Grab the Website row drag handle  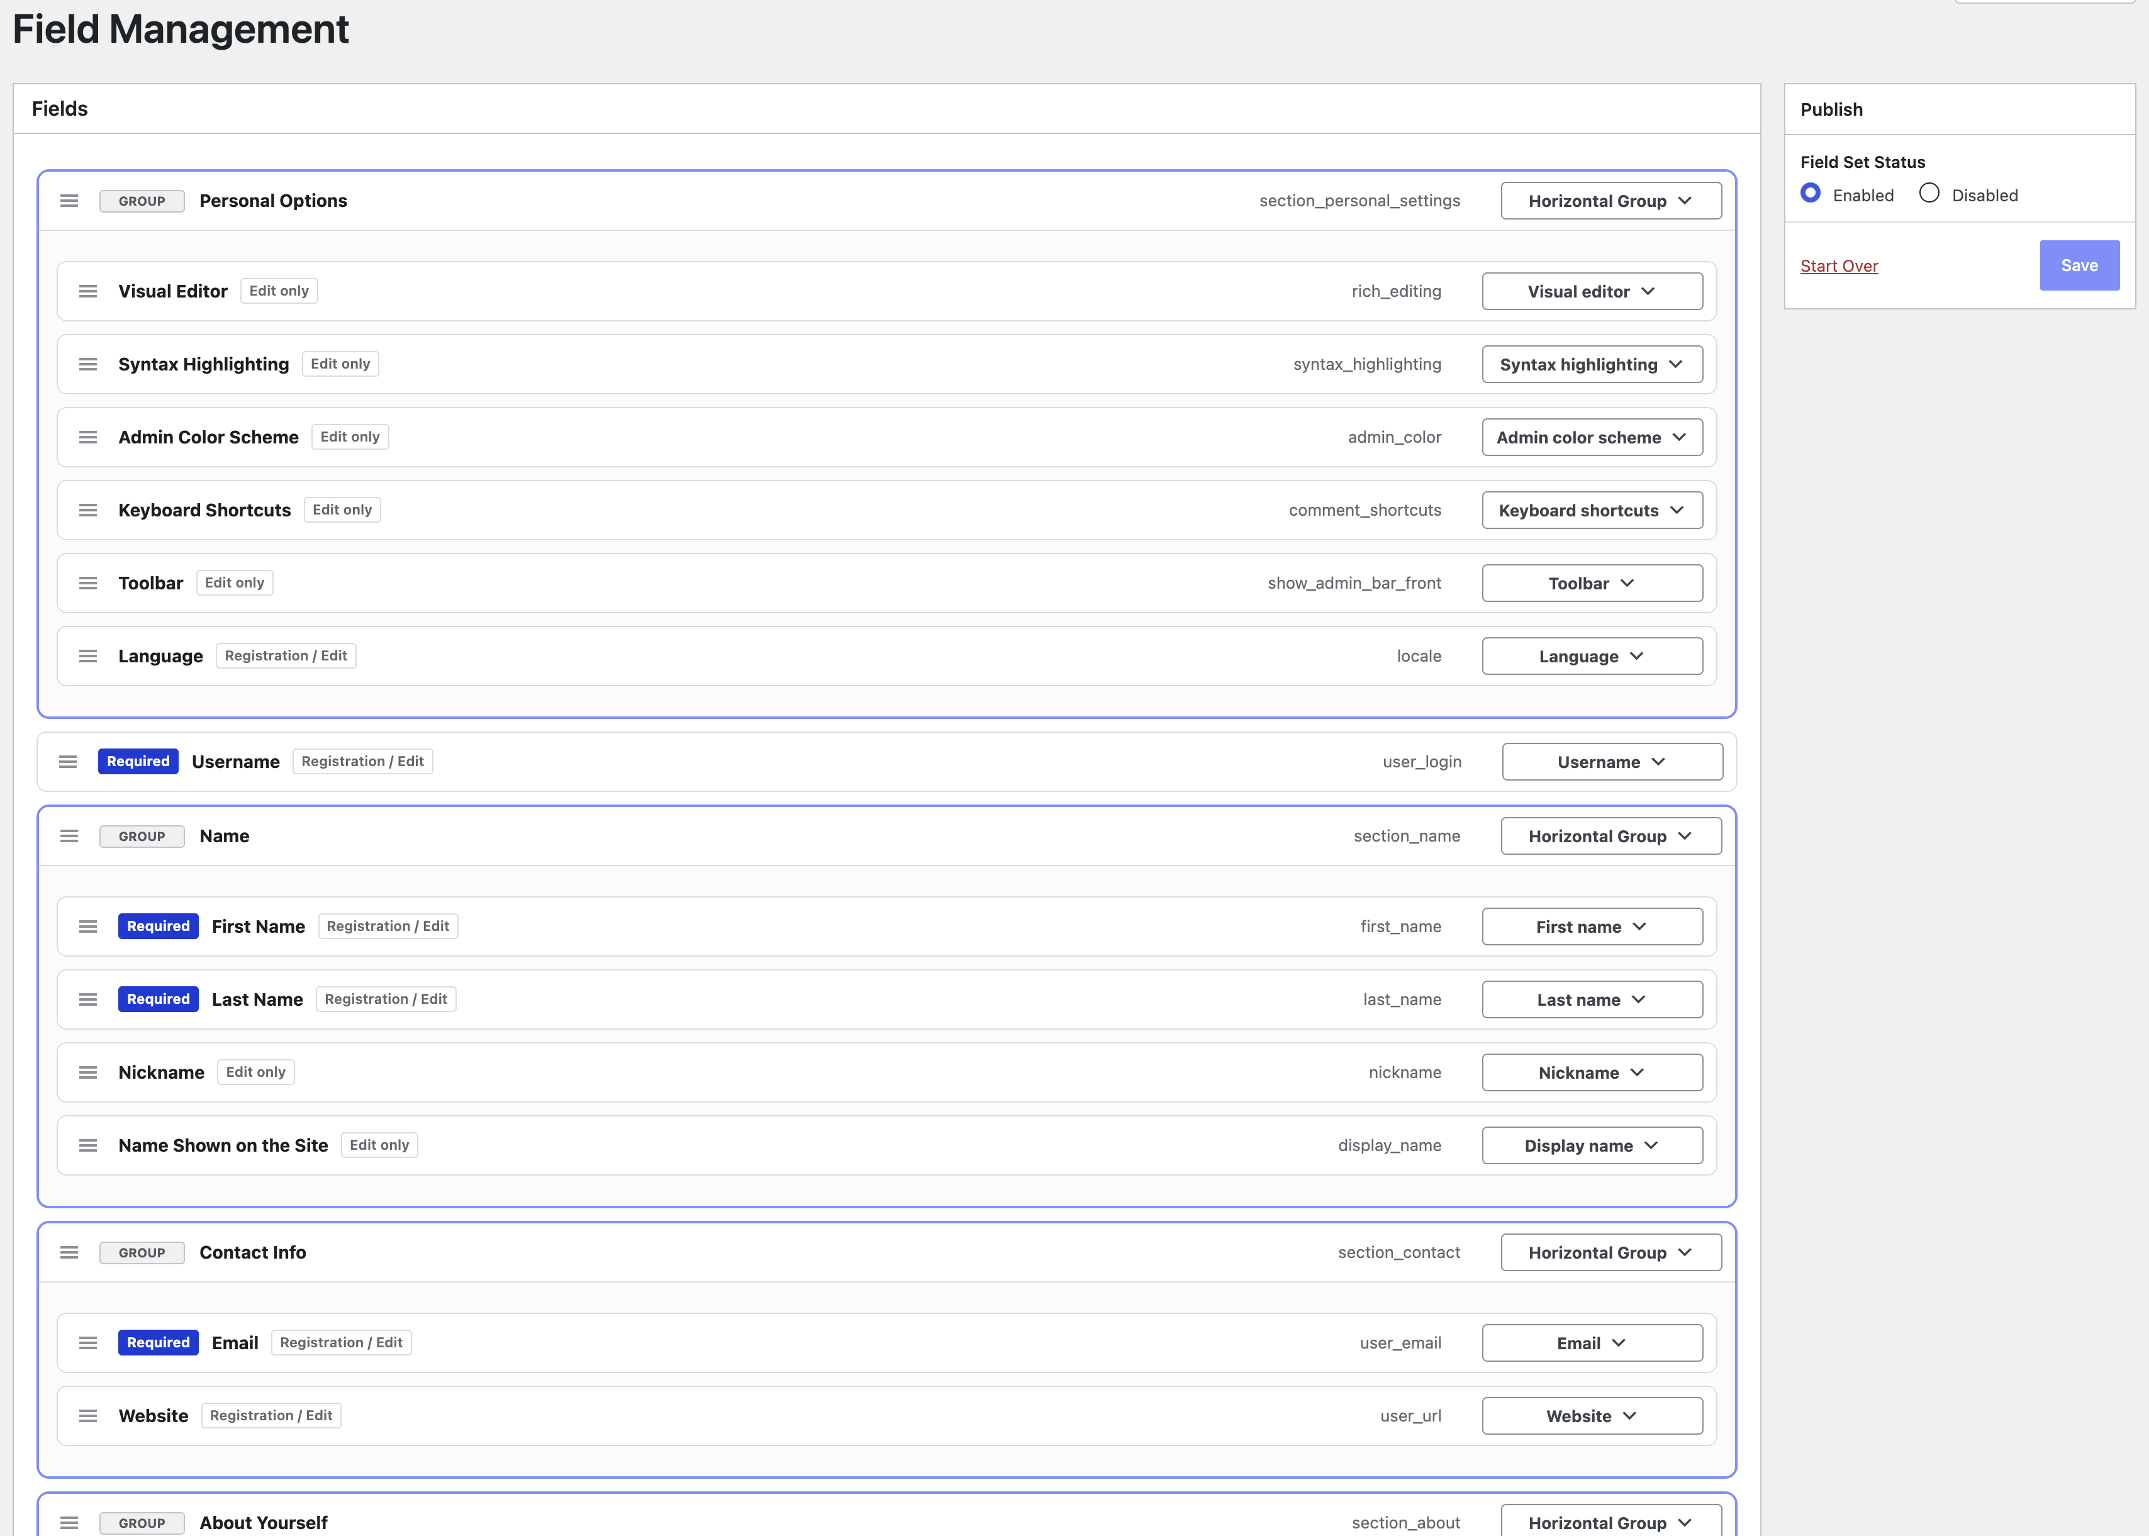pos(88,1415)
